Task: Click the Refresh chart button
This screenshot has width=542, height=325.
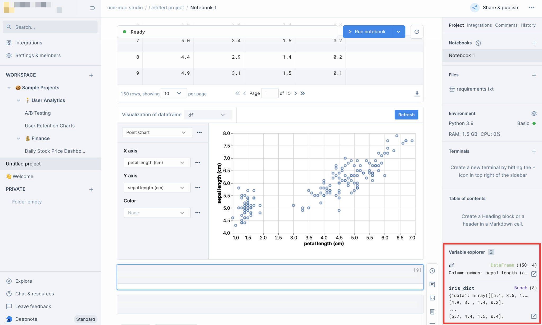Action: (406, 115)
